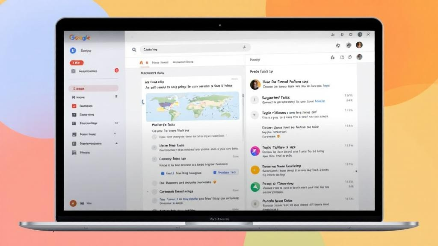
Task: Click the thumbs-up icon above the right panel
Action: [333, 57]
